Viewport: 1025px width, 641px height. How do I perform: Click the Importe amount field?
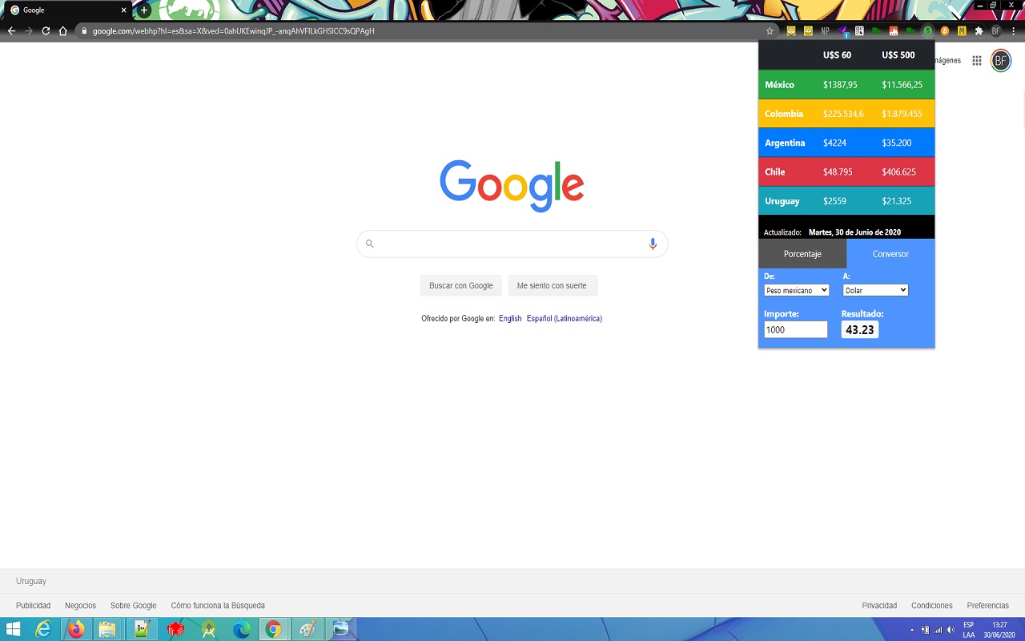click(795, 329)
